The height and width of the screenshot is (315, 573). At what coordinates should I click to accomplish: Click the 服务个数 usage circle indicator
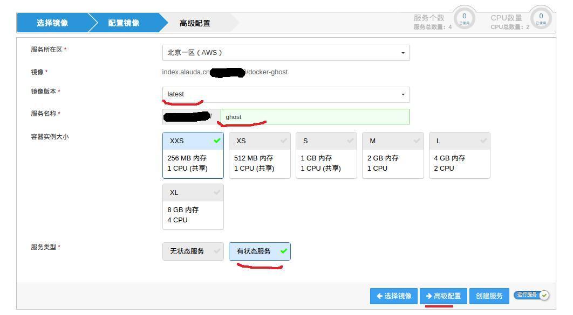tap(464, 18)
